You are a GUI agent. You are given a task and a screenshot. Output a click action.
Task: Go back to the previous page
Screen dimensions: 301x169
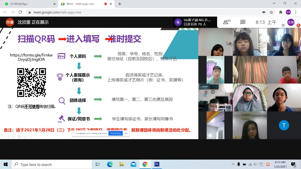click(5, 12)
